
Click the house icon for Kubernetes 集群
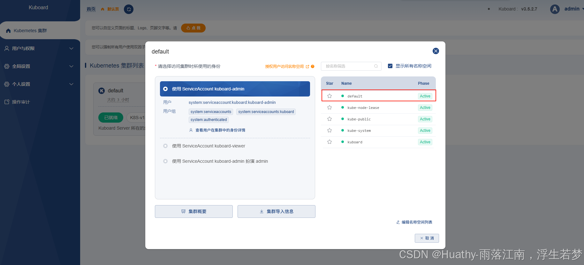[x=8, y=31]
